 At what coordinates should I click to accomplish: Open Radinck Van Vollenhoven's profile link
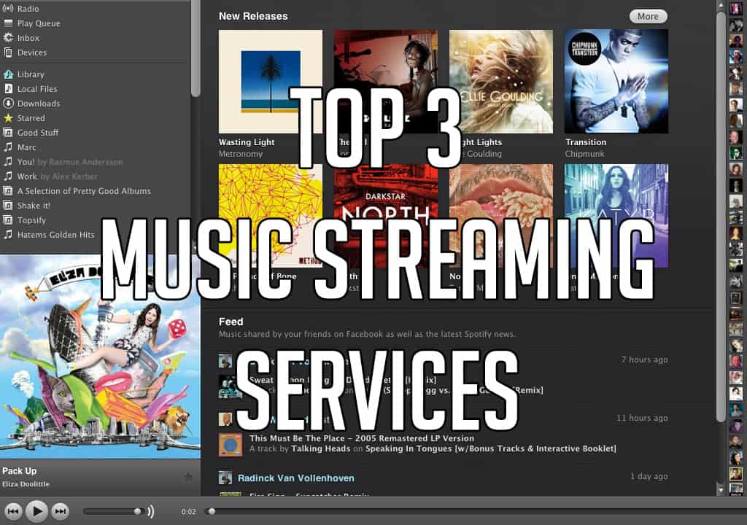(296, 478)
